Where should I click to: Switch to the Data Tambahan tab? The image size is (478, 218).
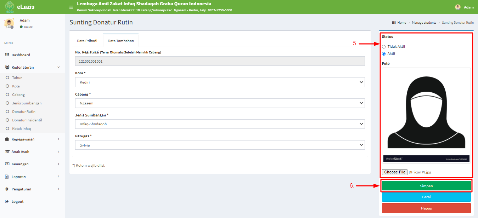point(121,41)
